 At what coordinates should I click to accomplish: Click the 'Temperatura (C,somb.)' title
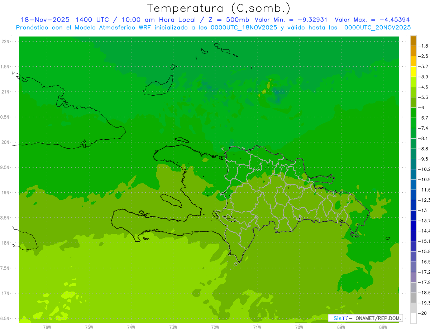pos(219,8)
